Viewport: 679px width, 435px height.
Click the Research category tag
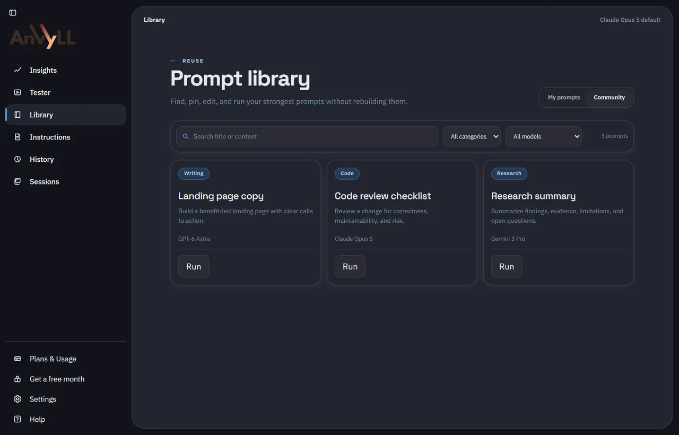[509, 173]
